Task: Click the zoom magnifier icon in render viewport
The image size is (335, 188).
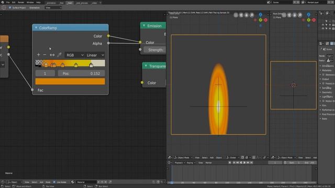Action: [x=252, y=15]
